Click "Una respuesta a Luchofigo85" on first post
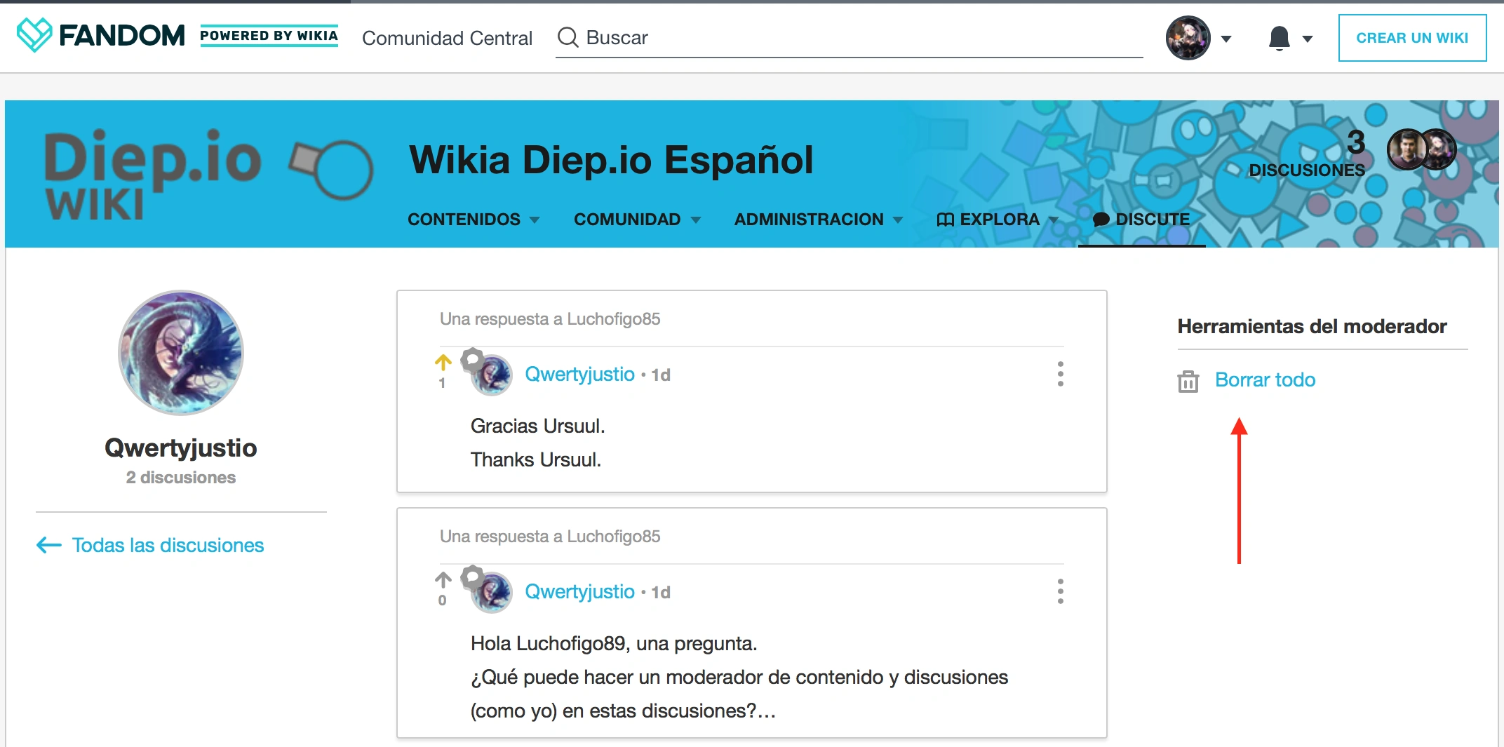1504x747 pixels. point(550,319)
